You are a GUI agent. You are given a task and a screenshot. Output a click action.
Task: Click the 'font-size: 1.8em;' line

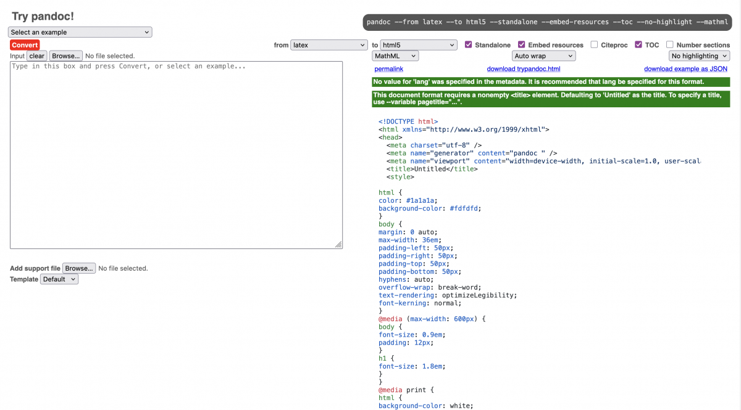pyautogui.click(x=412, y=366)
